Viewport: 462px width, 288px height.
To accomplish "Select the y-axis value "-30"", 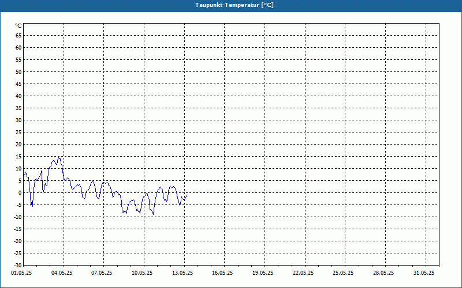I will click(18, 266).
